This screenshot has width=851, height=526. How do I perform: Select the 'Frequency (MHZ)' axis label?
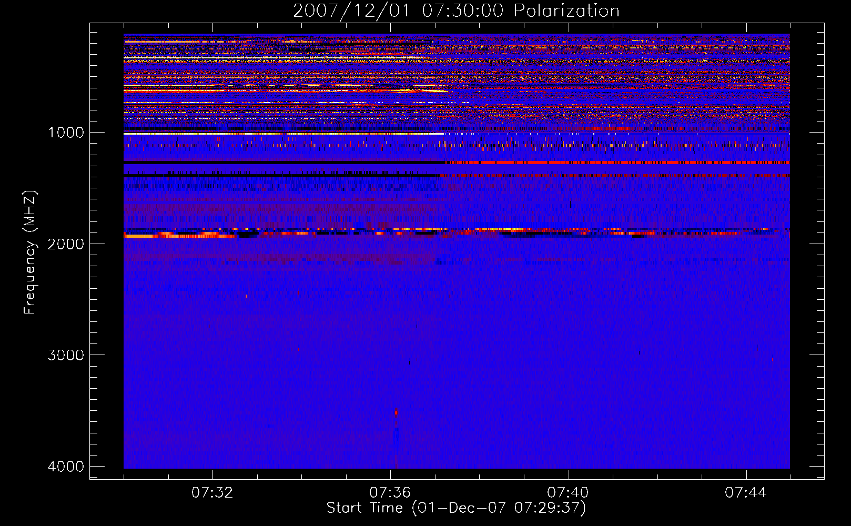click(31, 252)
